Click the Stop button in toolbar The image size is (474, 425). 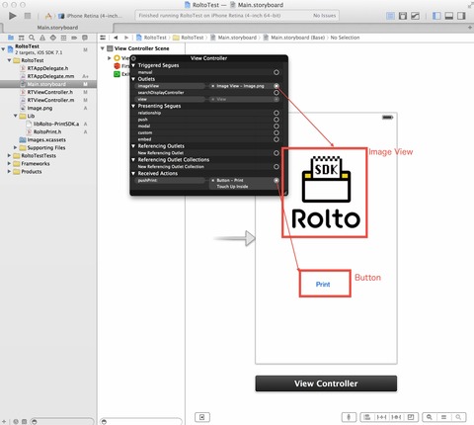(28, 16)
